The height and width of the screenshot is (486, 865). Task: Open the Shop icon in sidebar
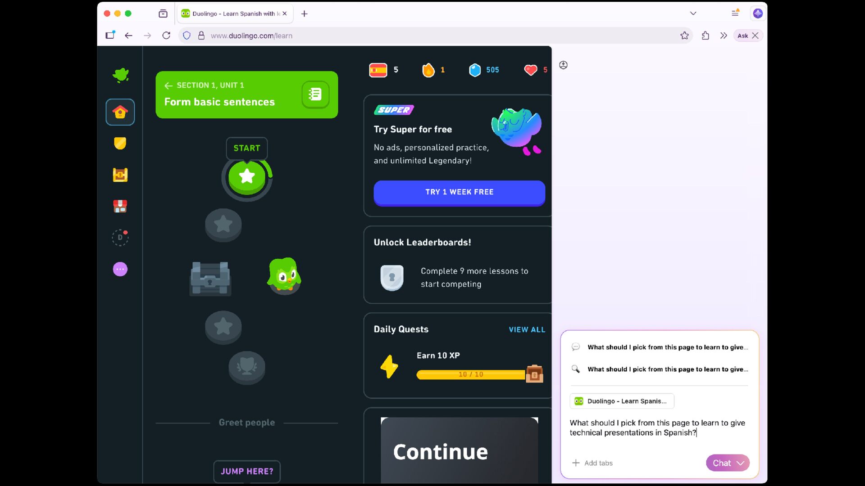click(120, 206)
